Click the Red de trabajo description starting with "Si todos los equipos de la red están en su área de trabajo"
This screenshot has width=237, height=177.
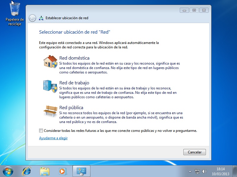coord(118,93)
